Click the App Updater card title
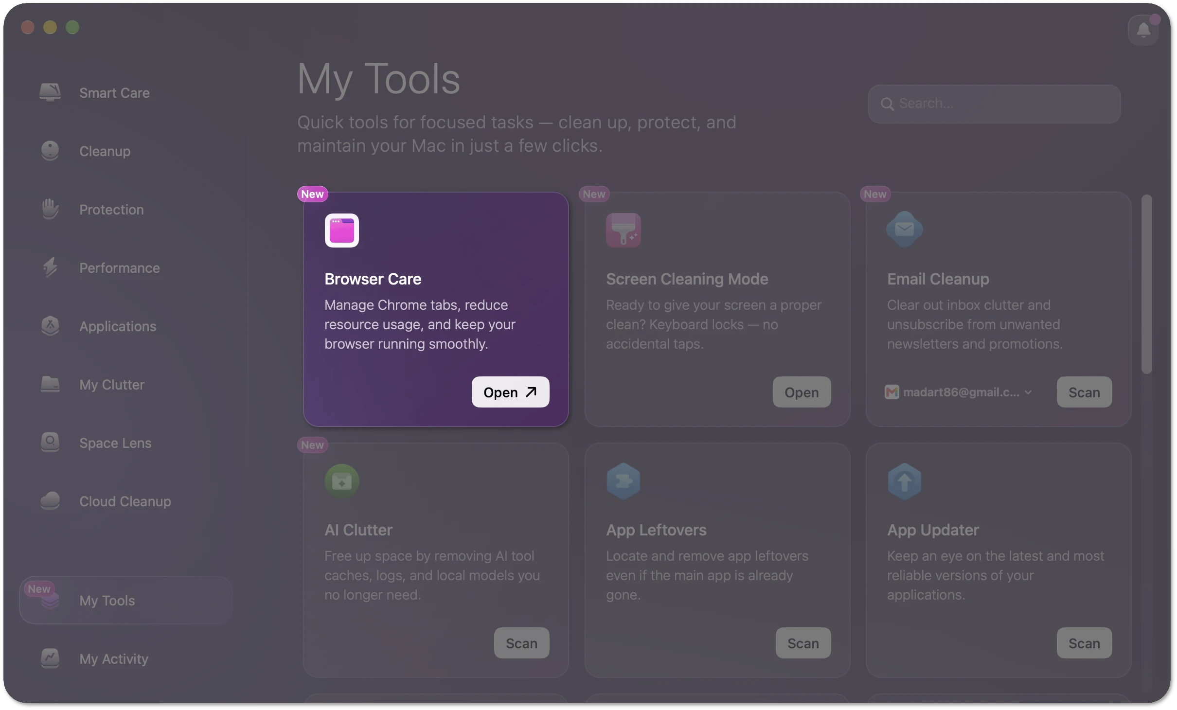The width and height of the screenshot is (1177, 710). (x=933, y=530)
